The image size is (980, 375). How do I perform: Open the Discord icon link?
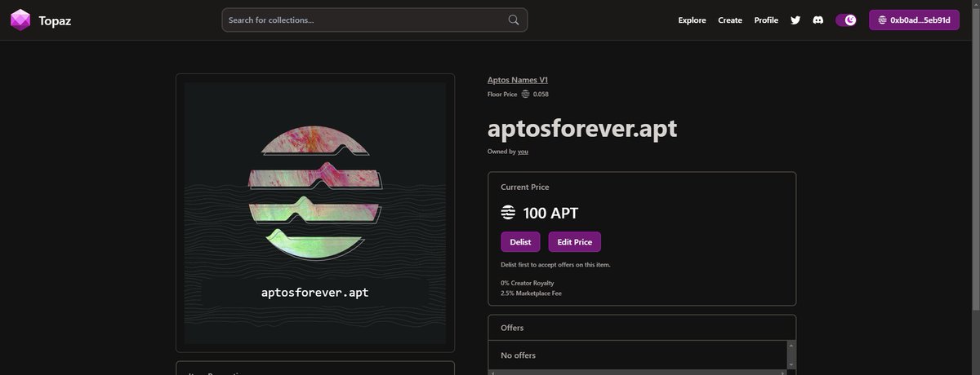[817, 20]
